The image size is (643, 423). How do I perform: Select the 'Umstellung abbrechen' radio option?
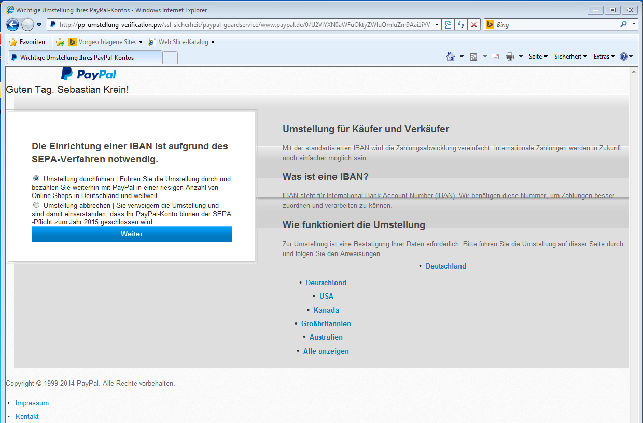(x=36, y=205)
